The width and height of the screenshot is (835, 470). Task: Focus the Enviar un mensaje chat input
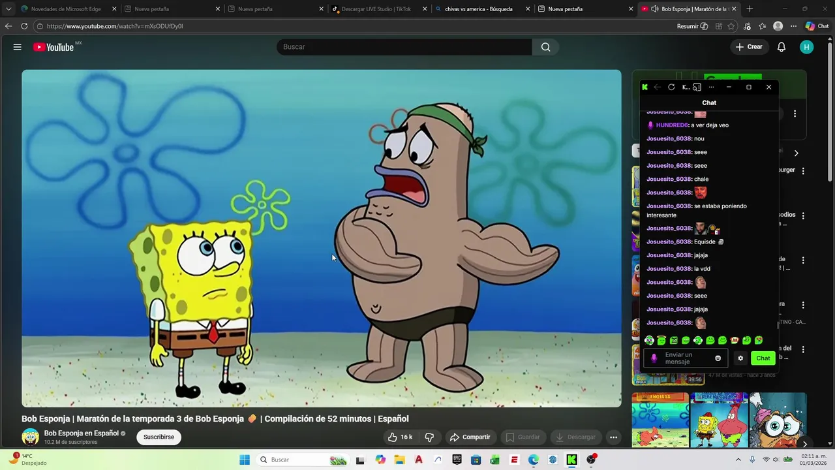tap(685, 358)
